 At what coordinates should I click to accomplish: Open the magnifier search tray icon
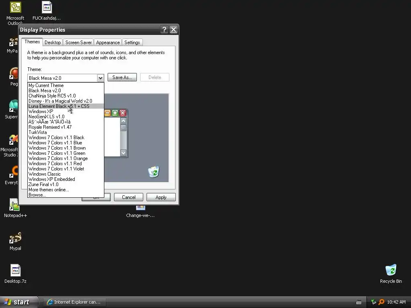click(381, 302)
